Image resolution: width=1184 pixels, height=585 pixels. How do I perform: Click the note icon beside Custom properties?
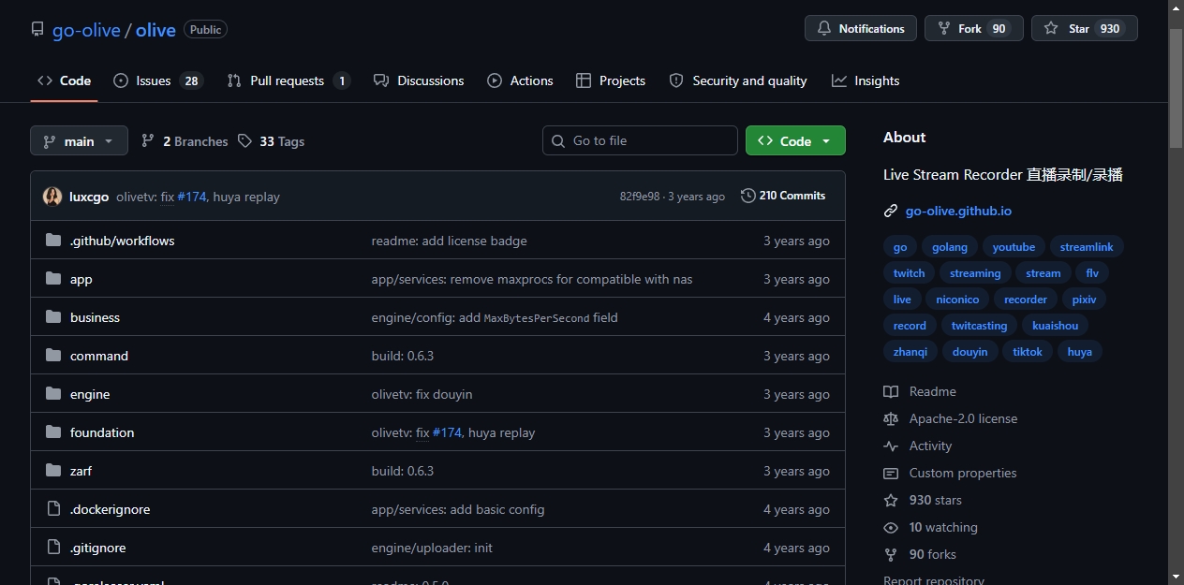coord(891,473)
